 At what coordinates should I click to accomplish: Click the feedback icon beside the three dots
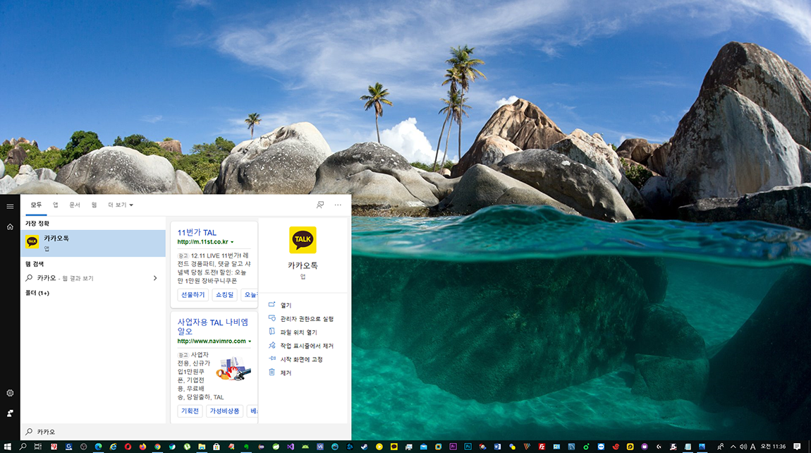(320, 205)
